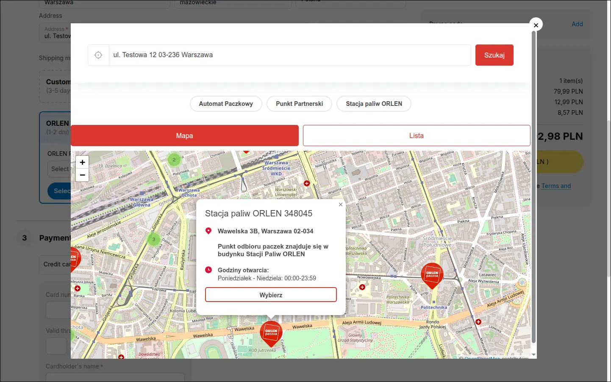
Task: Zoom in the map with plus button
Action: [82, 162]
